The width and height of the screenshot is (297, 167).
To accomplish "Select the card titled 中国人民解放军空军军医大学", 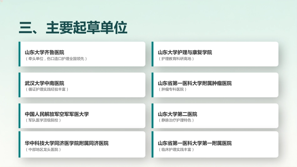I will coord(82,116).
